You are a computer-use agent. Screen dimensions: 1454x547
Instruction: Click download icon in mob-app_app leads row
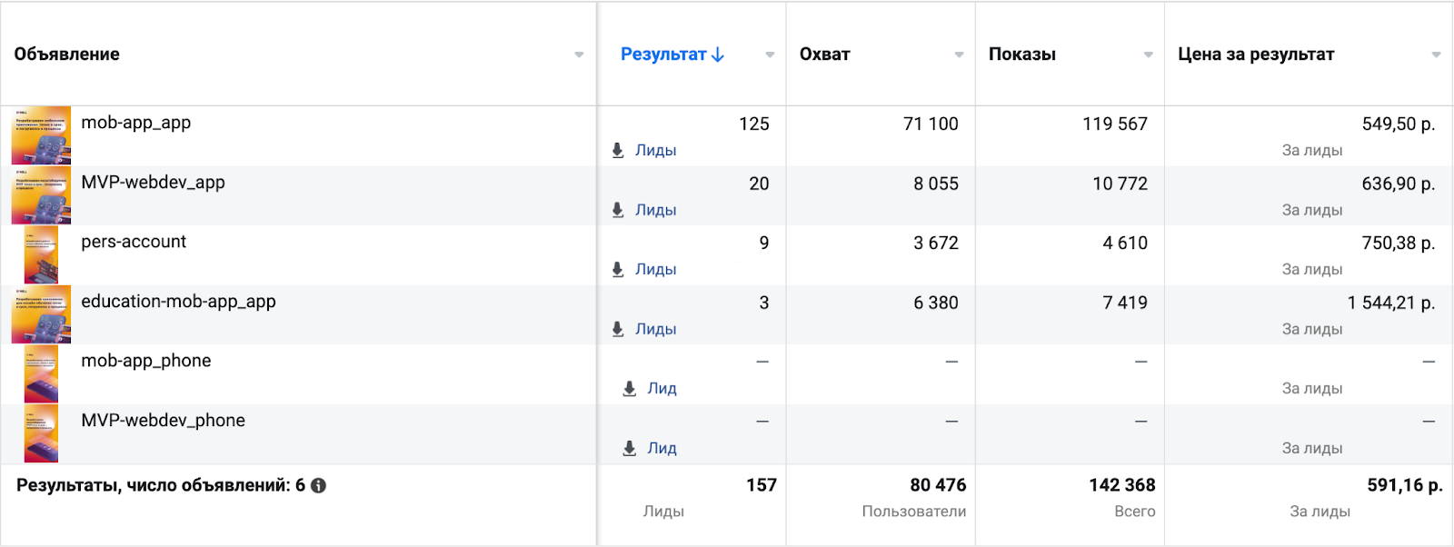click(618, 151)
